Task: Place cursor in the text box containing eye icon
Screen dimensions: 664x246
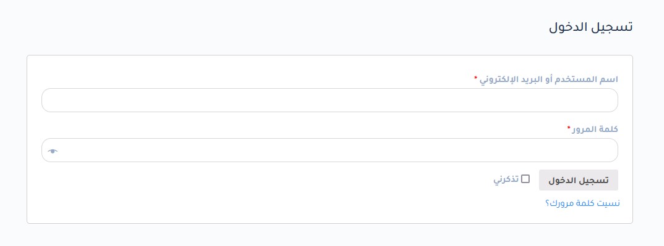Action: pos(329,150)
